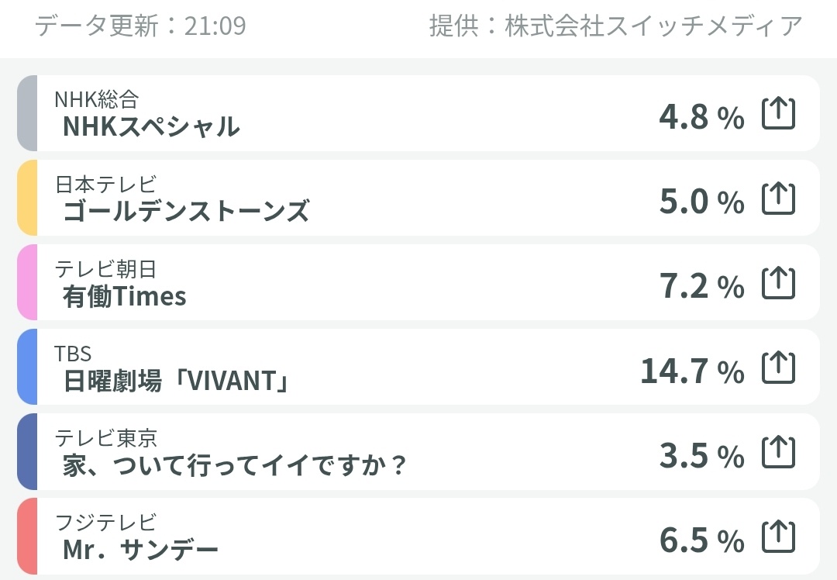
Task: Tap share icon for ゴールデンストーンズ
Action: pos(778,199)
